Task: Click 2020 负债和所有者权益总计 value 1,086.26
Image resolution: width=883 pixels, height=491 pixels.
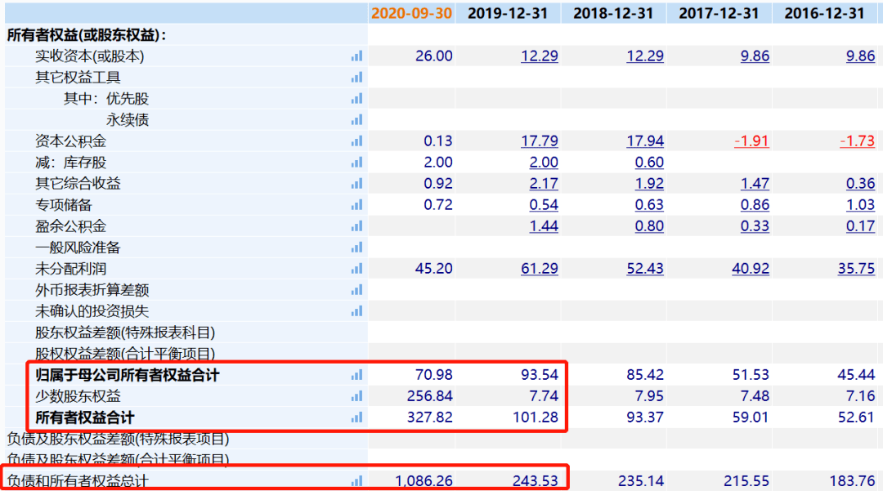Action: click(424, 481)
